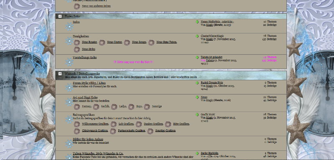Click wreath icon next to Neue Render

coord(77,42)
